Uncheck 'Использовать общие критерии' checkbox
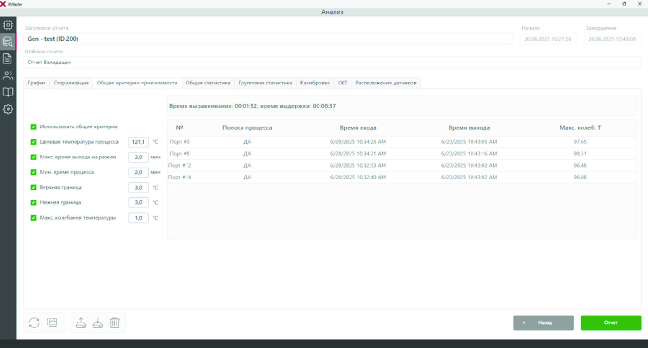The image size is (648, 348). click(x=33, y=127)
